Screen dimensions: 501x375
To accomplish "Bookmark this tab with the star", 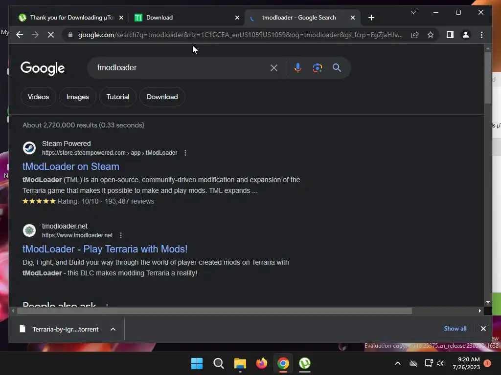I will coord(431,35).
